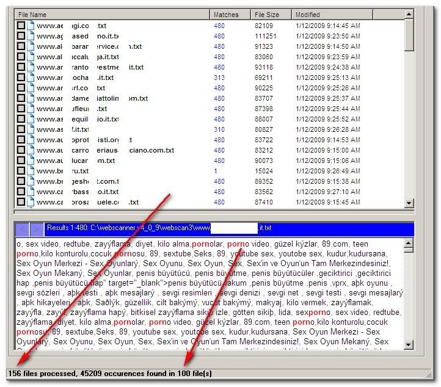
Task: Sort by the Matches column header
Action: [230, 14]
